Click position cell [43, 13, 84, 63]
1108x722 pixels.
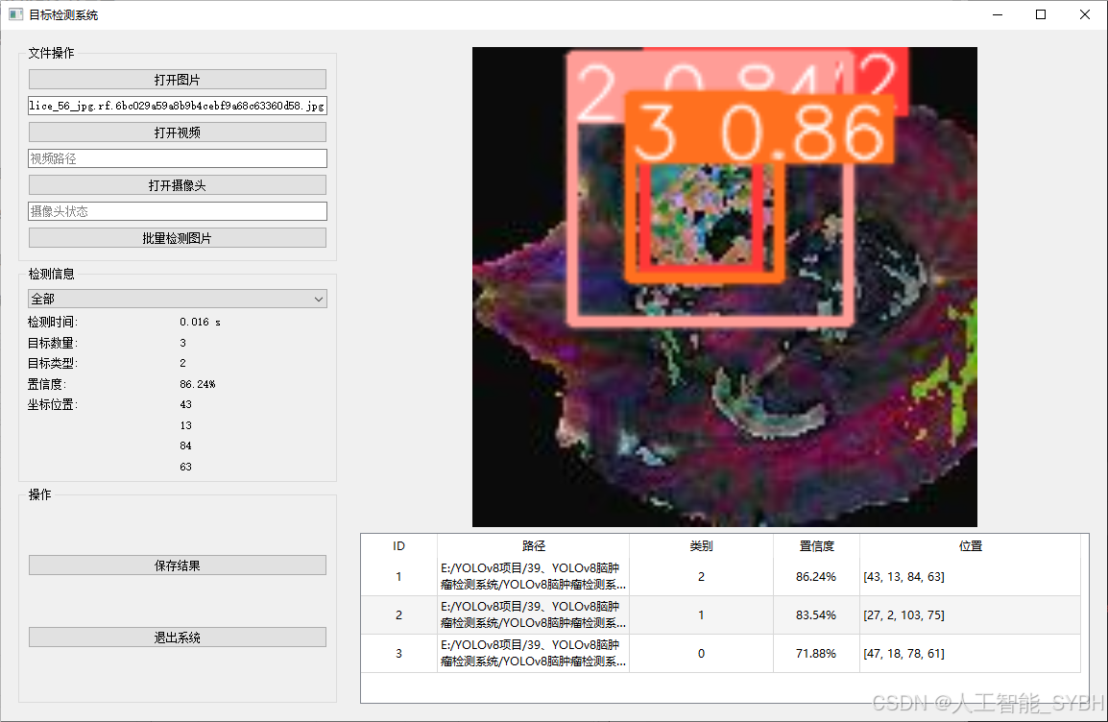coord(970,576)
